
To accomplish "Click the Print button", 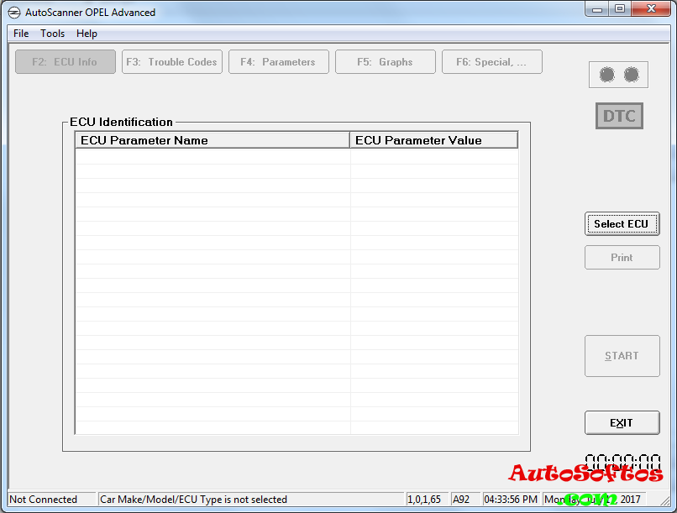I will tap(622, 258).
